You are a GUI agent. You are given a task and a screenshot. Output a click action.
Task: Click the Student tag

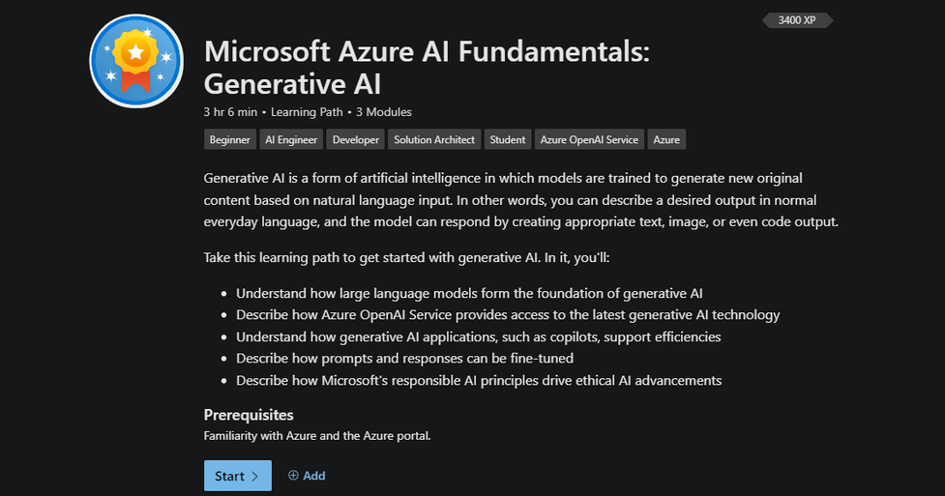point(507,139)
